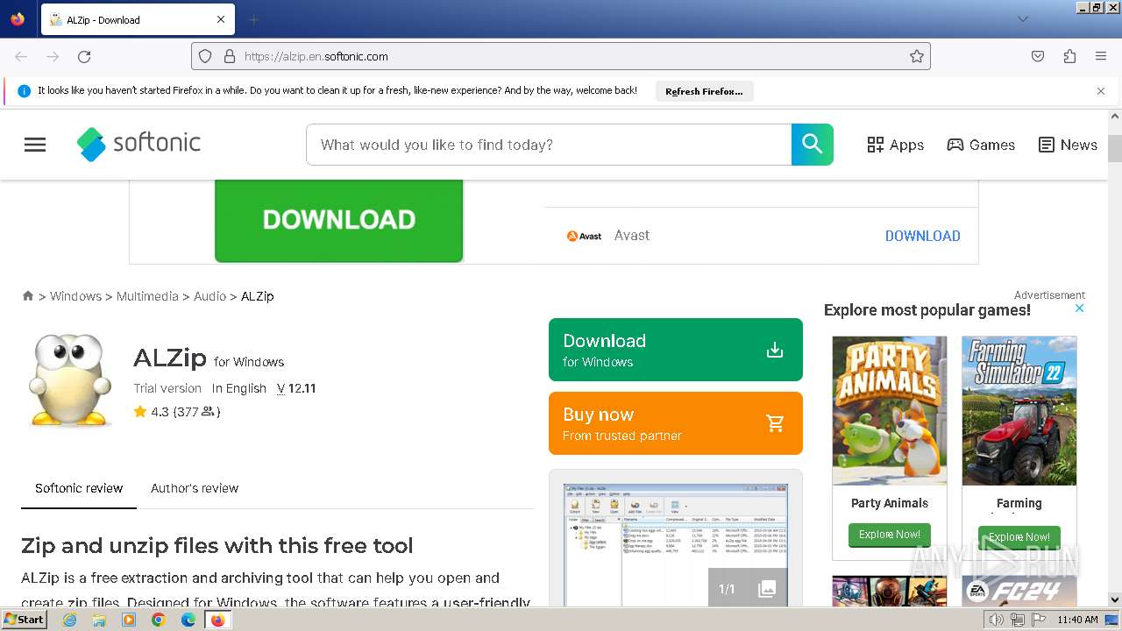The width and height of the screenshot is (1122, 631).
Task: Open the Multimedia breadcrumb link
Action: (147, 296)
